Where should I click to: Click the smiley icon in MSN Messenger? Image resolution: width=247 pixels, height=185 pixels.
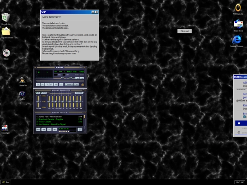click(239, 132)
